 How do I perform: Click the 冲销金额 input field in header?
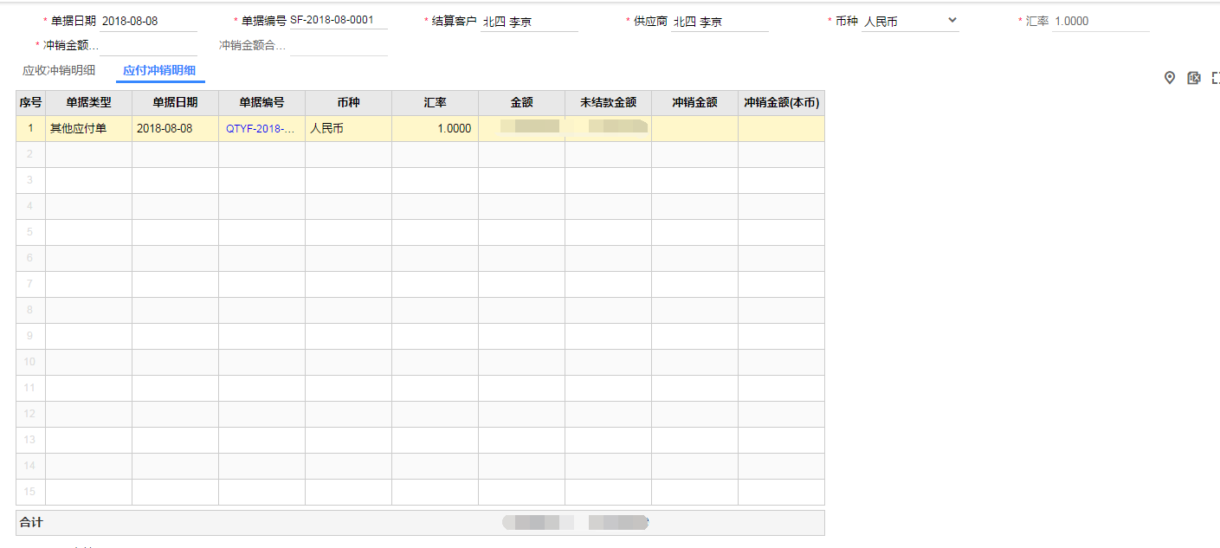148,45
